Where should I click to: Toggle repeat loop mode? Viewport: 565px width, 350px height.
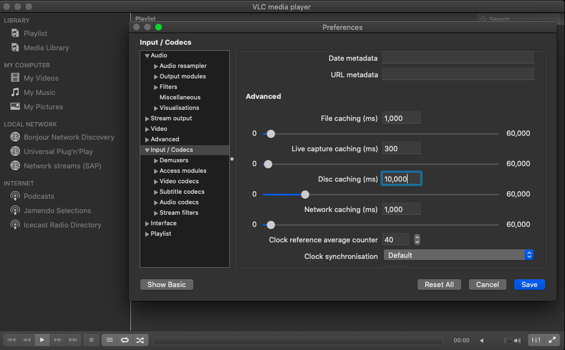click(125, 340)
